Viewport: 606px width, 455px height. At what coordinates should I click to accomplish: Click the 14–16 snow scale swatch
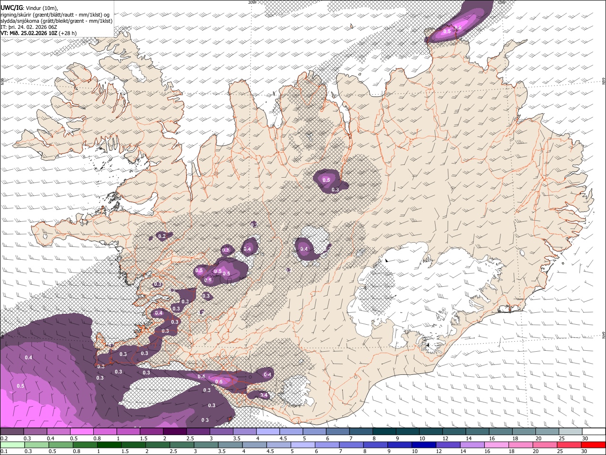pos(478,431)
